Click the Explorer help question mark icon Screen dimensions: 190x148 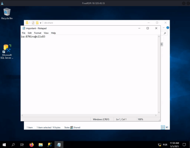click(168, 28)
